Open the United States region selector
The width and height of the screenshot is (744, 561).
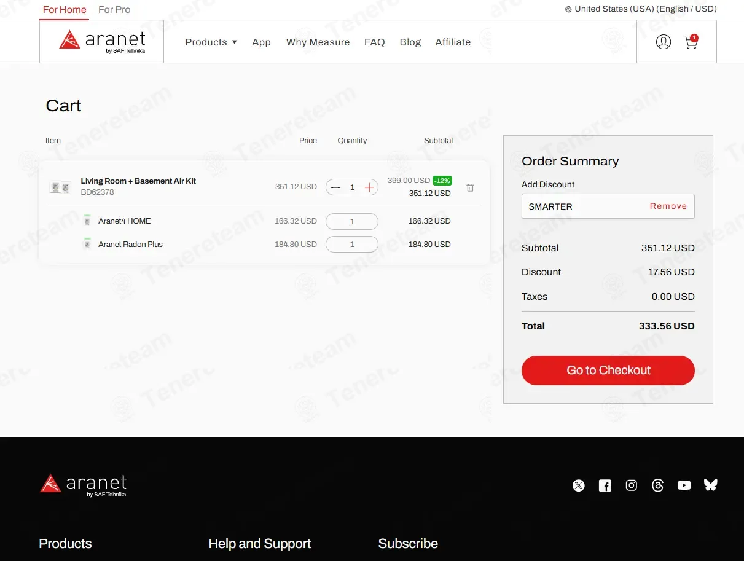[x=641, y=9]
